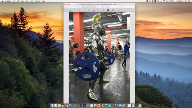Launch Skype from the Dock
Screen dimensions: 192x108
[x=109, y=106]
